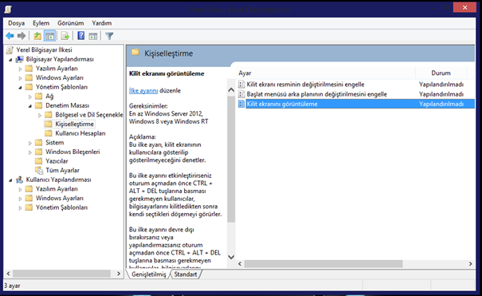The height and width of the screenshot is (296, 482).
Task: Click the Filter funnel toolbar icon
Action: point(109,36)
